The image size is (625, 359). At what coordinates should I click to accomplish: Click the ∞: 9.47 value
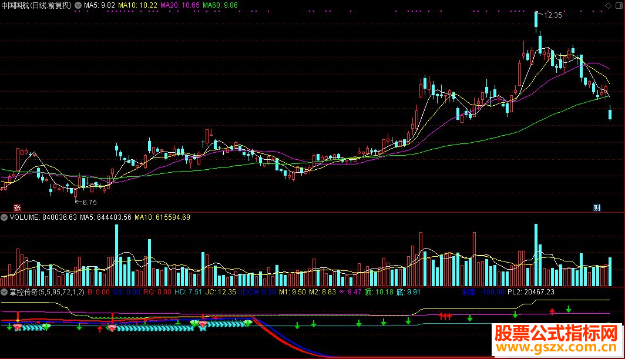pyautogui.click(x=350, y=292)
